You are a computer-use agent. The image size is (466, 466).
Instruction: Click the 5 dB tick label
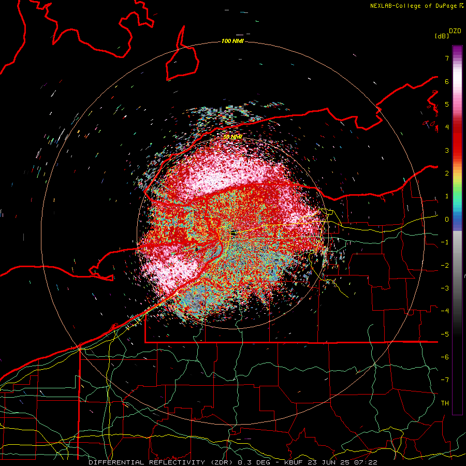click(447, 104)
